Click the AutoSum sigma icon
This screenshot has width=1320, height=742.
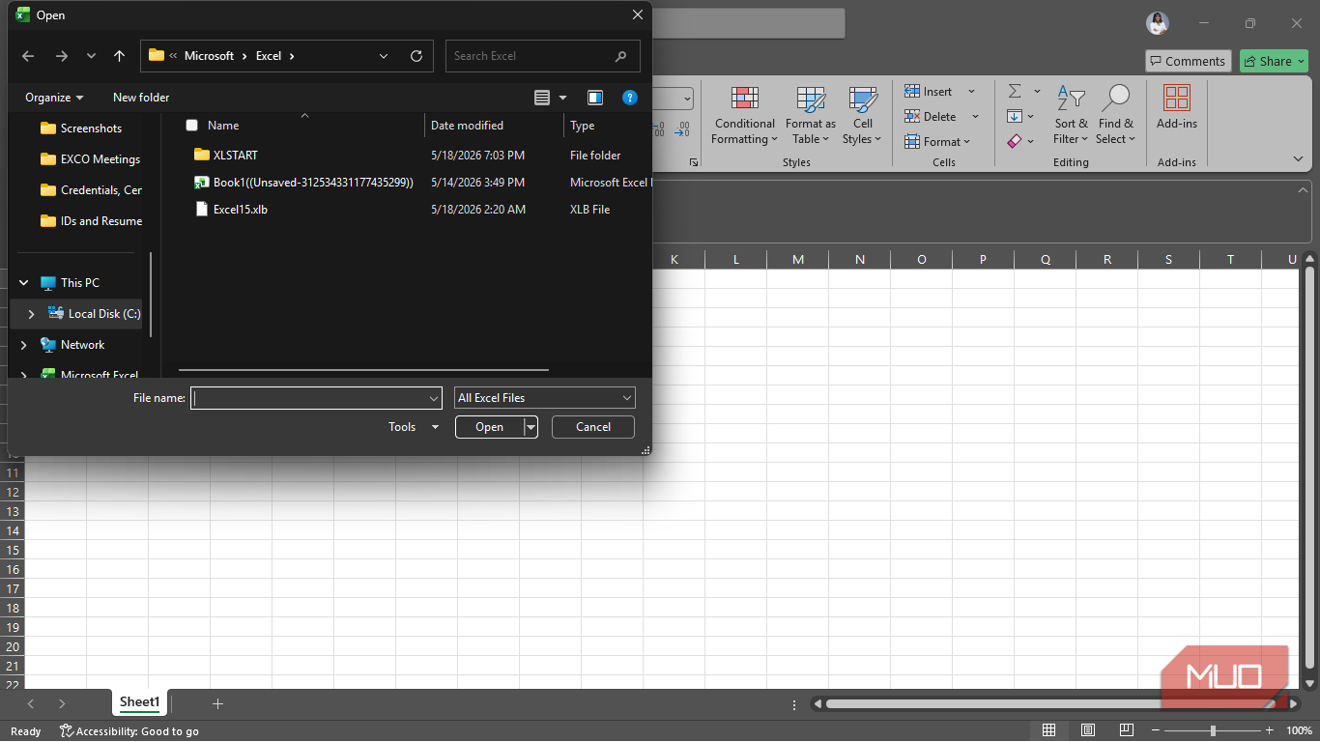click(x=1015, y=91)
